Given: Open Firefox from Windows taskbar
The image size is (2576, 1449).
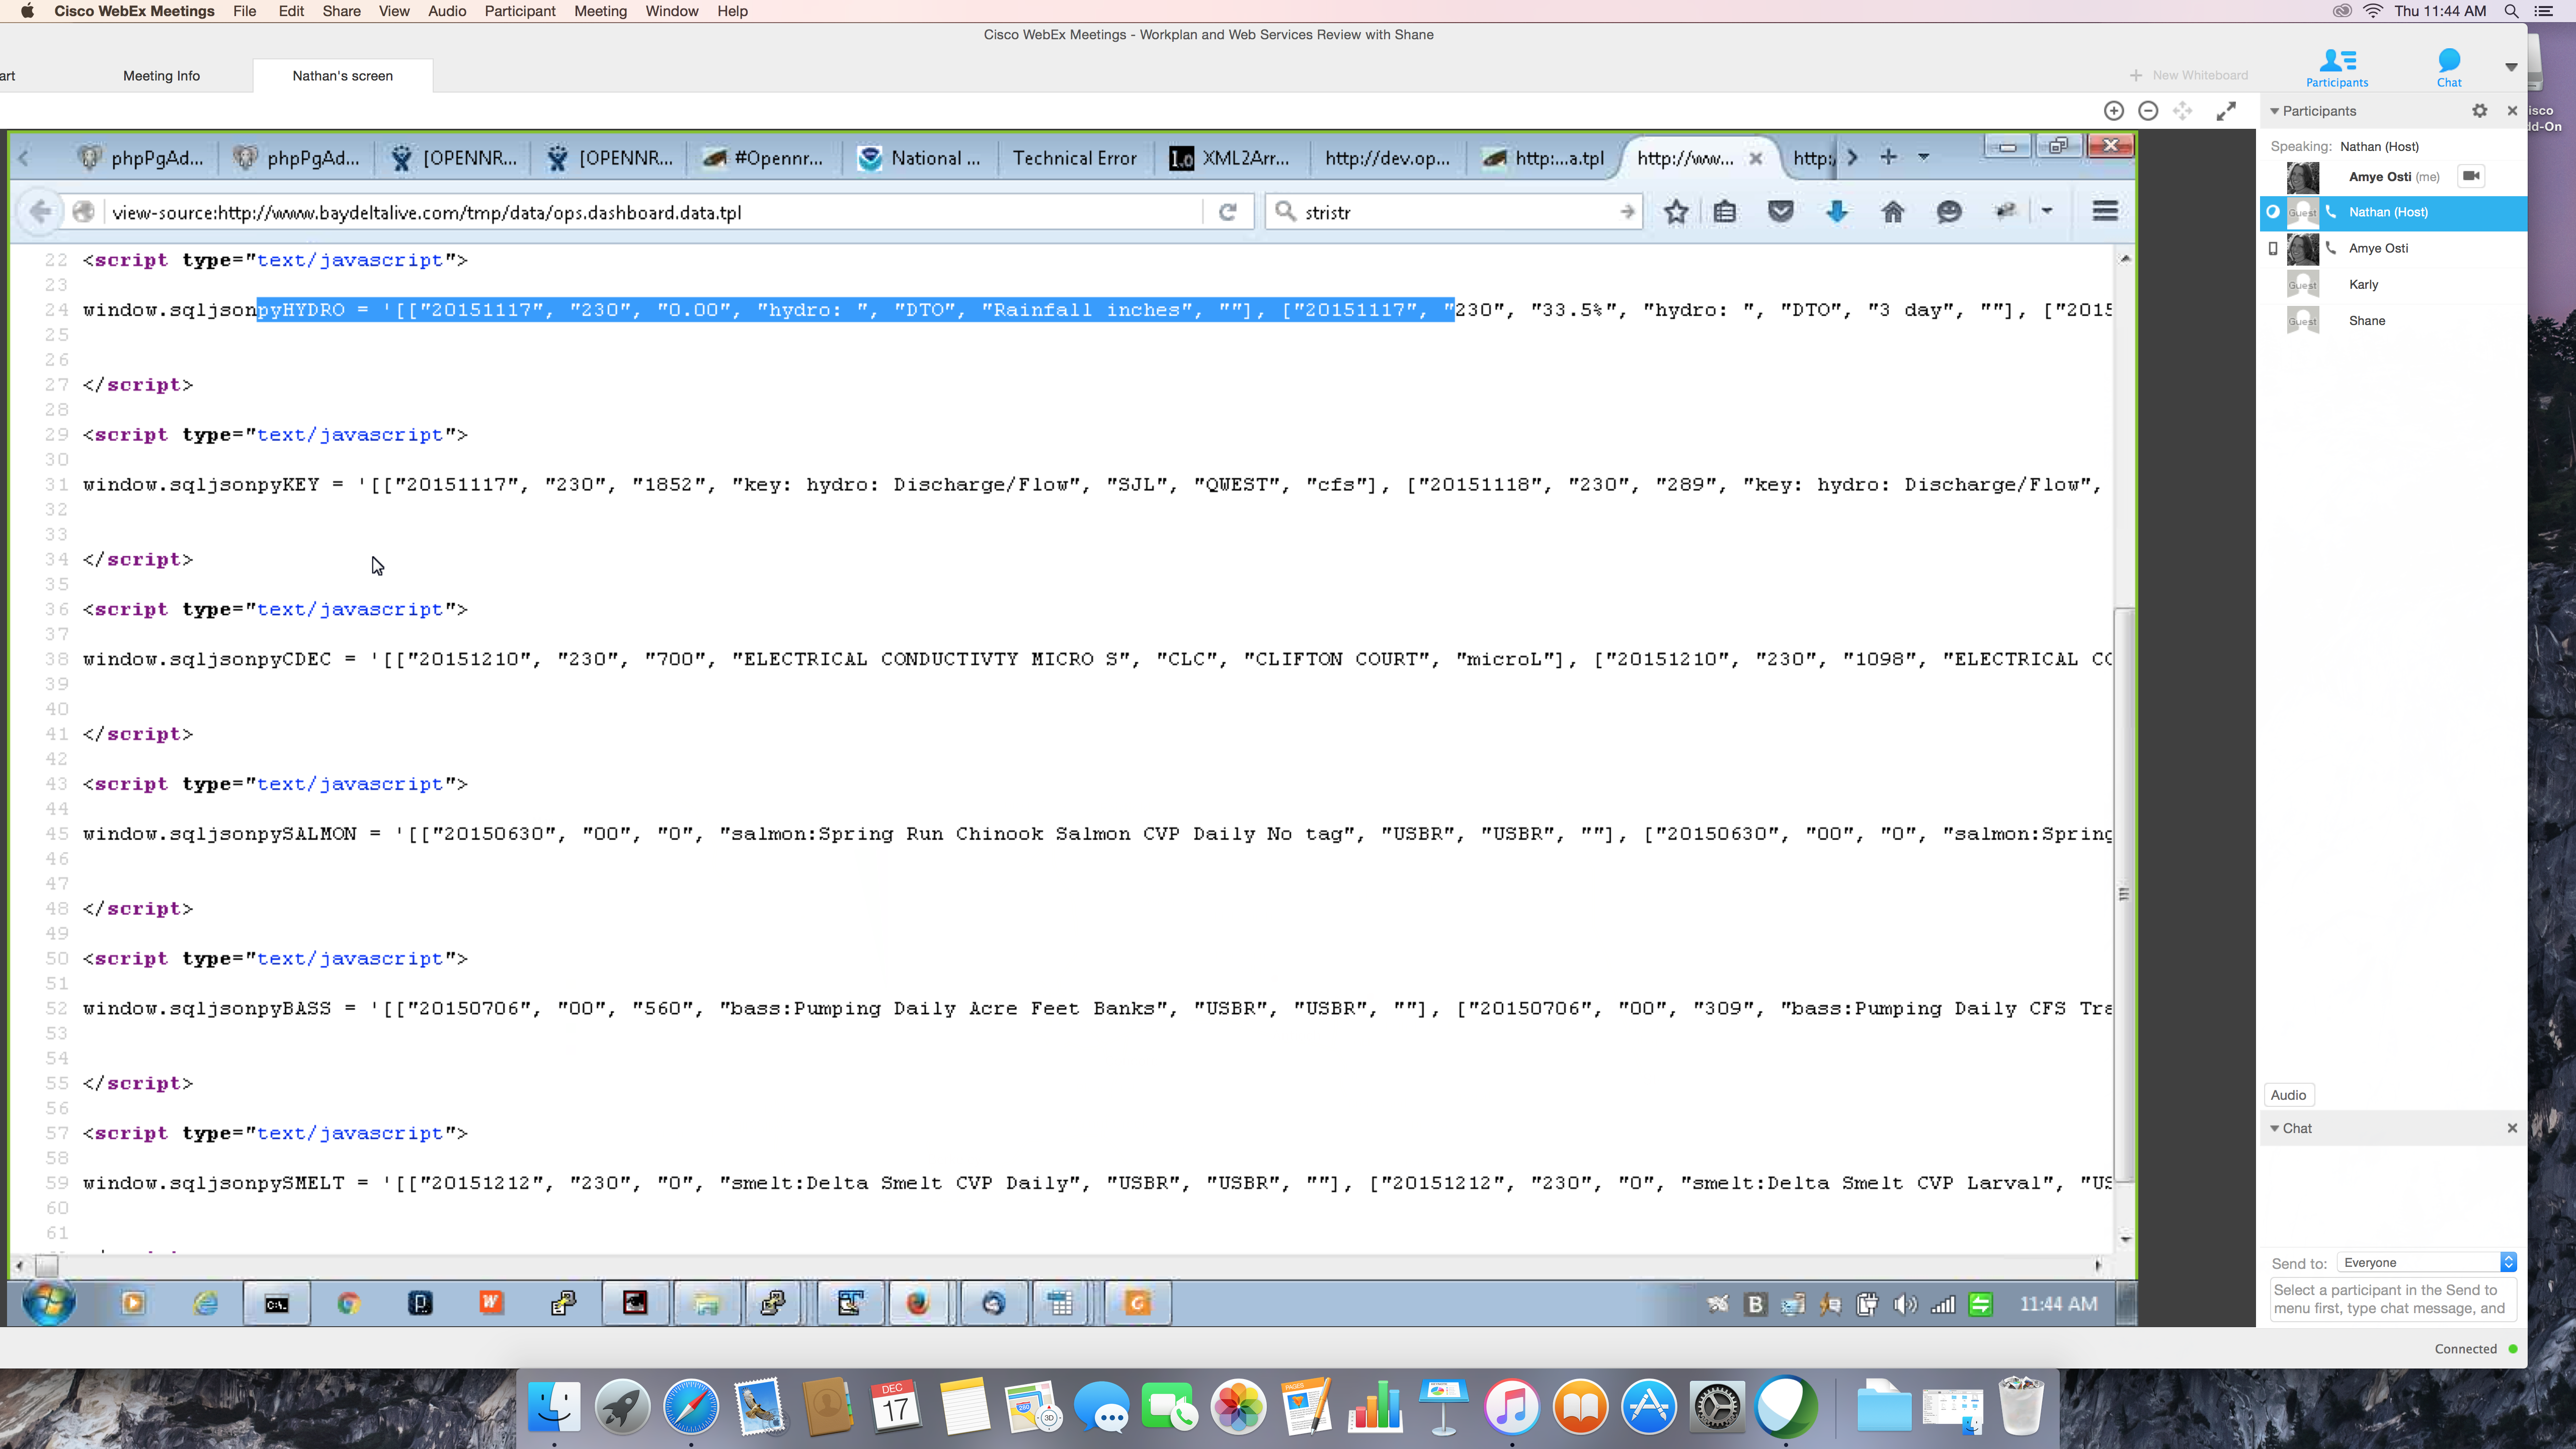Looking at the screenshot, I should pos(918,1303).
